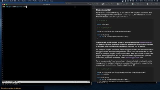Click the Uncle Scientist user name
Image resolution: width=160 pixels, height=90 pixels.
point(148,1)
